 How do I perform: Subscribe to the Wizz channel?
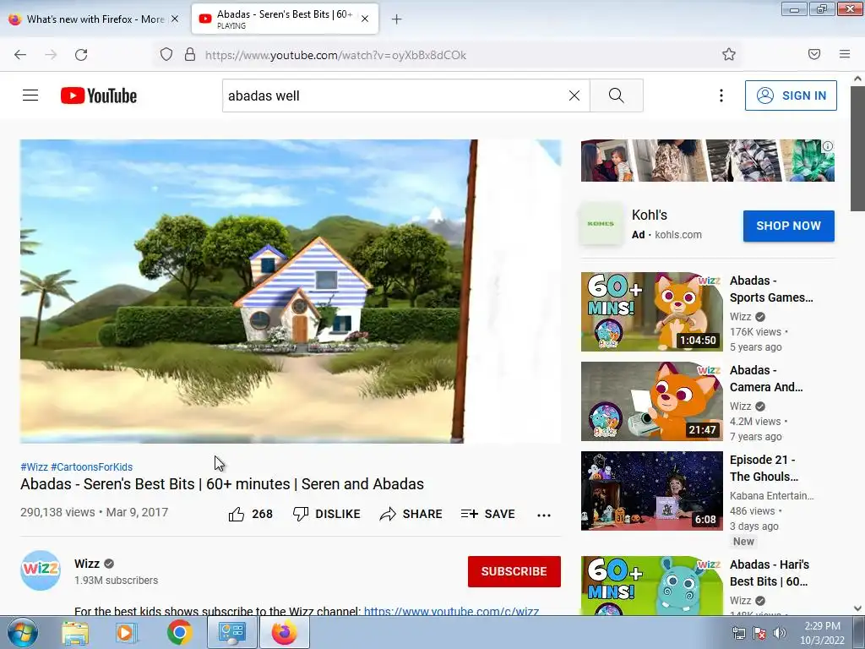click(x=514, y=571)
